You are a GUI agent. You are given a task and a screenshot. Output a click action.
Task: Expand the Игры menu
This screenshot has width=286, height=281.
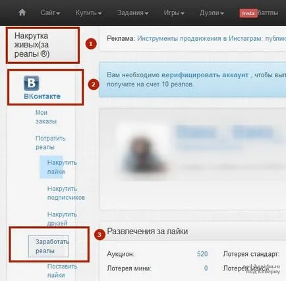174,13
